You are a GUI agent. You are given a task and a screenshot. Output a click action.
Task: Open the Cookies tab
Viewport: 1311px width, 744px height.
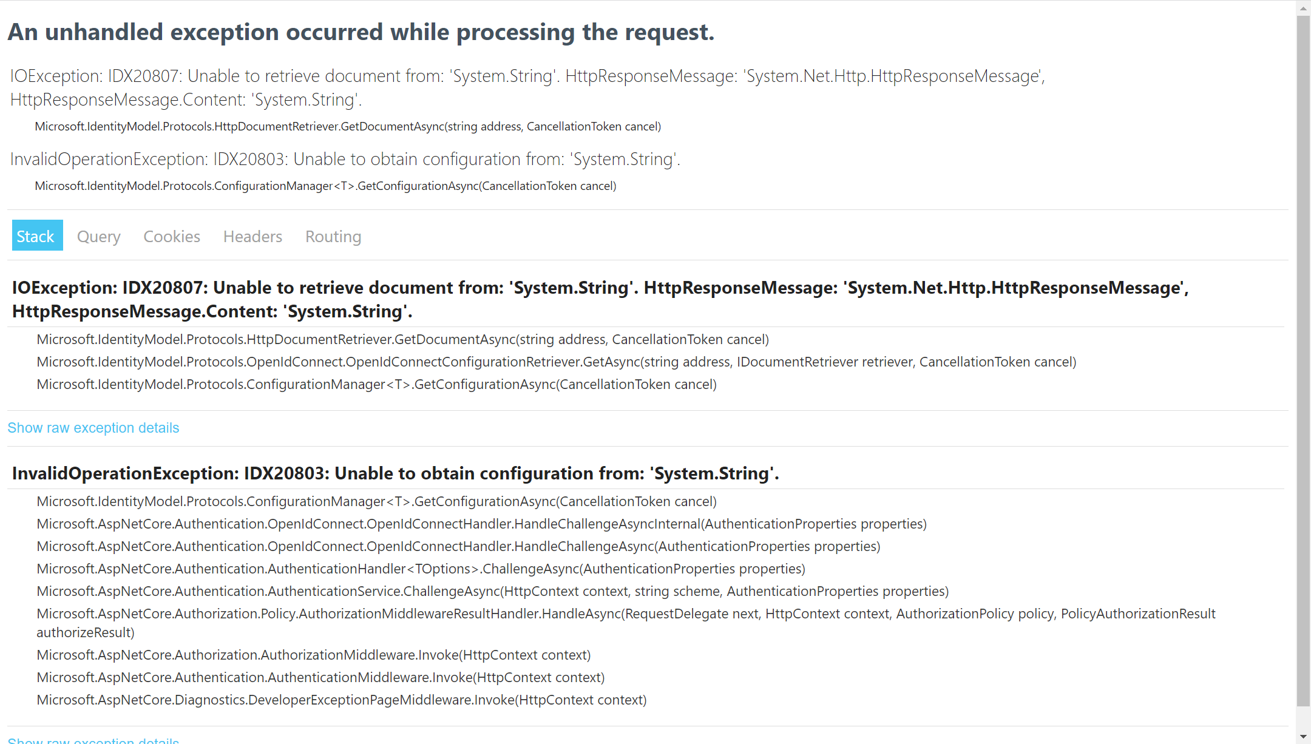point(172,236)
